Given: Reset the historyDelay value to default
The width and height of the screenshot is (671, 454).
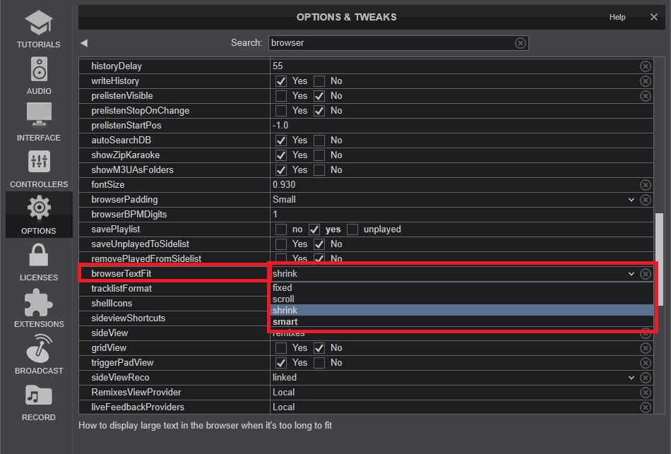Looking at the screenshot, I should pos(645,66).
